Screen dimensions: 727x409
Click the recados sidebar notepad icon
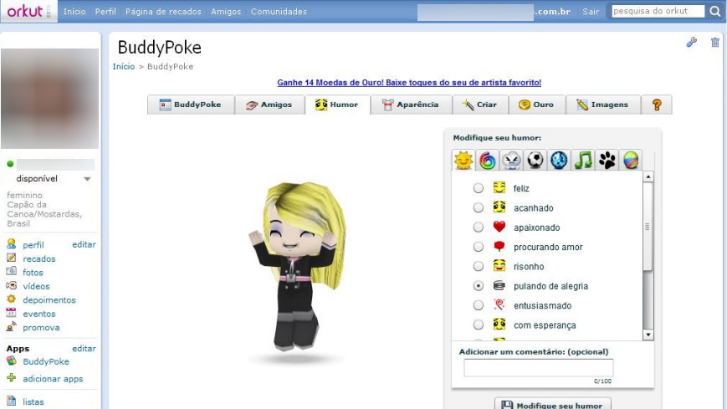(12, 258)
